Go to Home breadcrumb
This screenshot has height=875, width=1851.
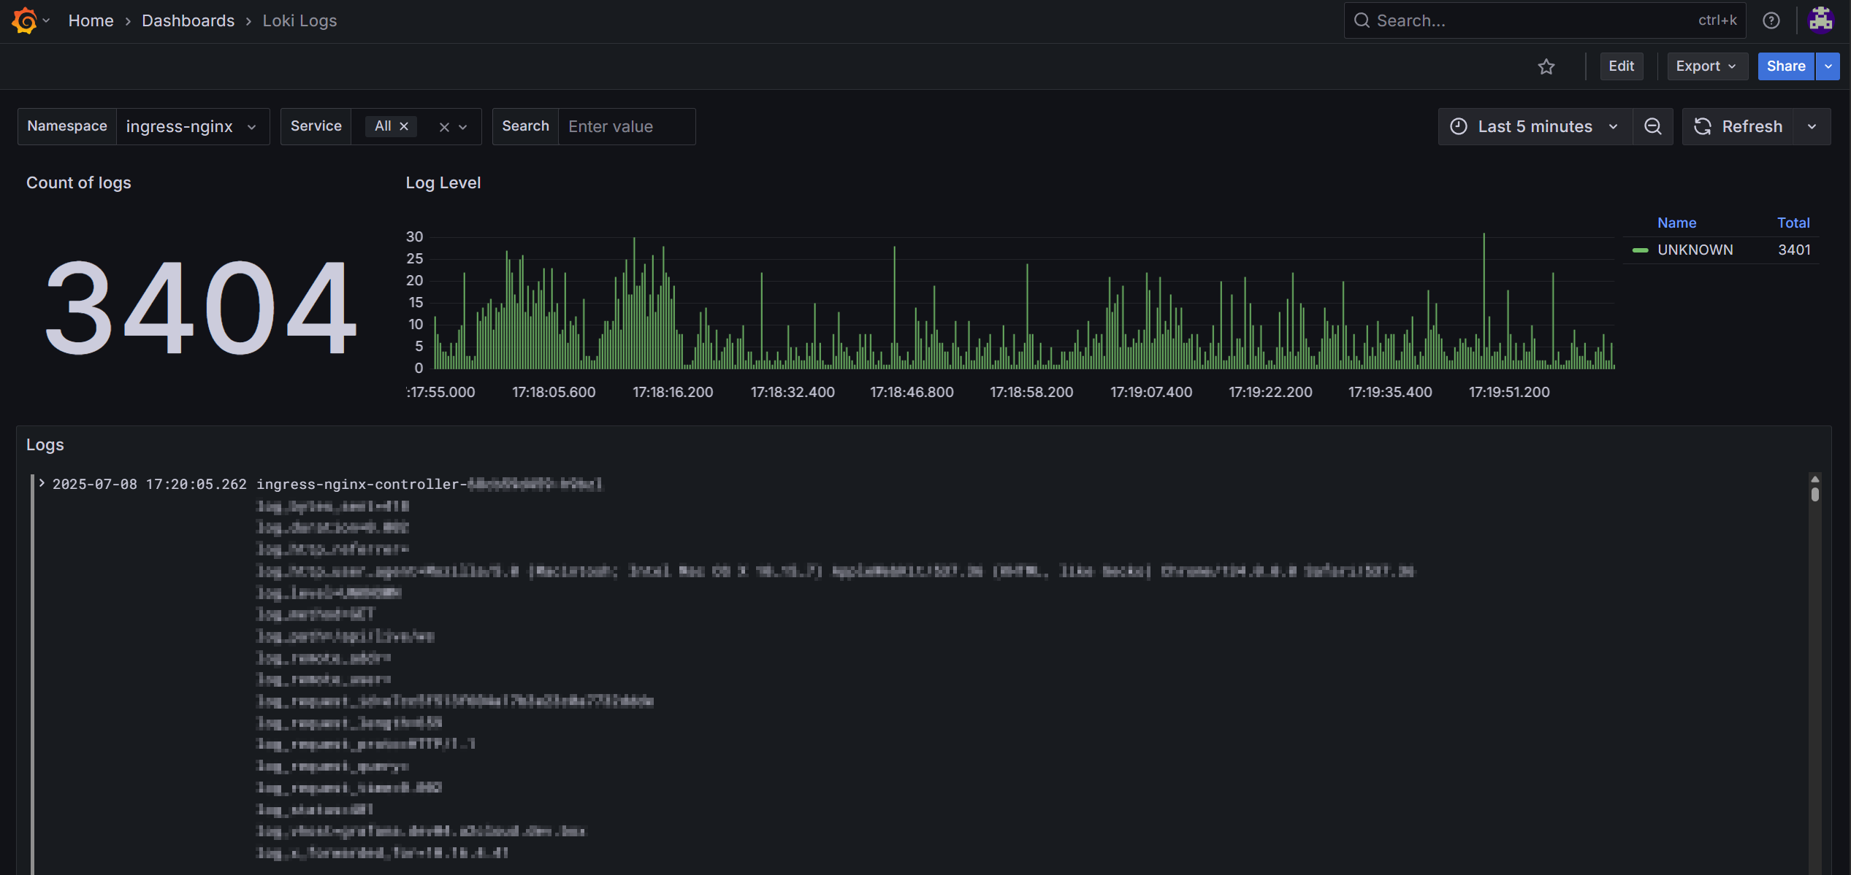click(91, 20)
